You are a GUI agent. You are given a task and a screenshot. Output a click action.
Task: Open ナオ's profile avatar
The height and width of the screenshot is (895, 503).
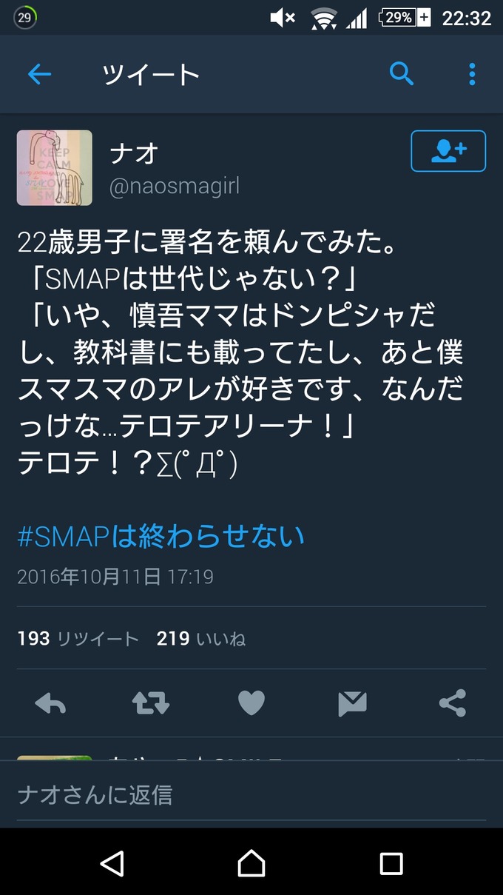click(55, 168)
